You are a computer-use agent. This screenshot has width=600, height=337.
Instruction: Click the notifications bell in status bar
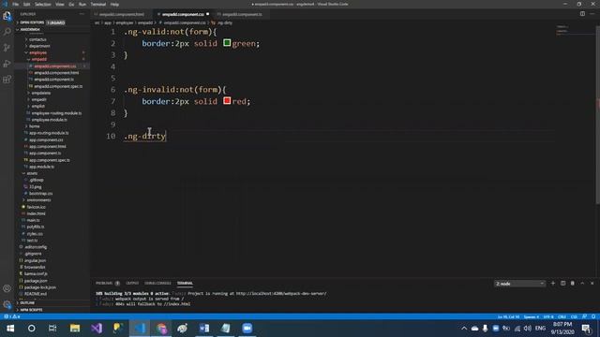tap(593, 316)
